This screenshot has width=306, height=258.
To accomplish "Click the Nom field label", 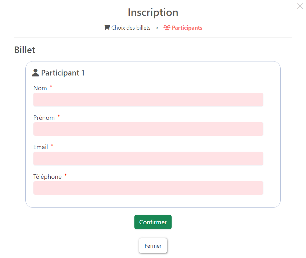I will (40, 88).
